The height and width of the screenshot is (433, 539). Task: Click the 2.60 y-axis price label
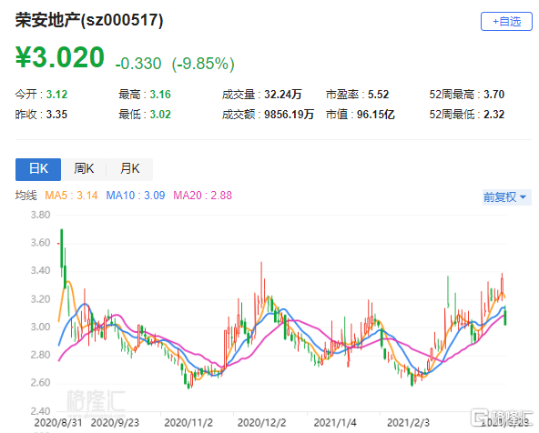(40, 383)
